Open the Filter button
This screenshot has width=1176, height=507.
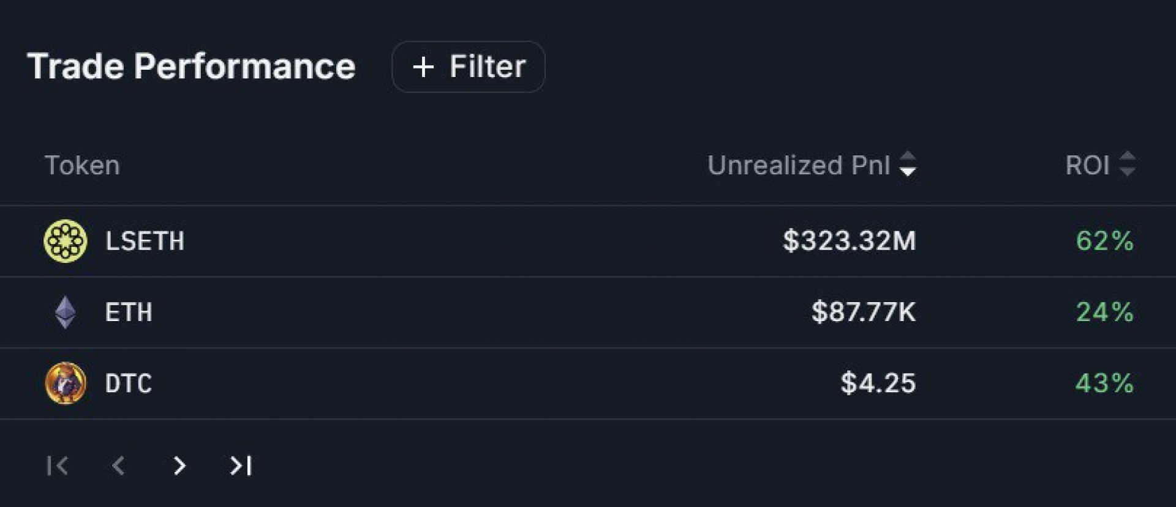pyautogui.click(x=469, y=67)
